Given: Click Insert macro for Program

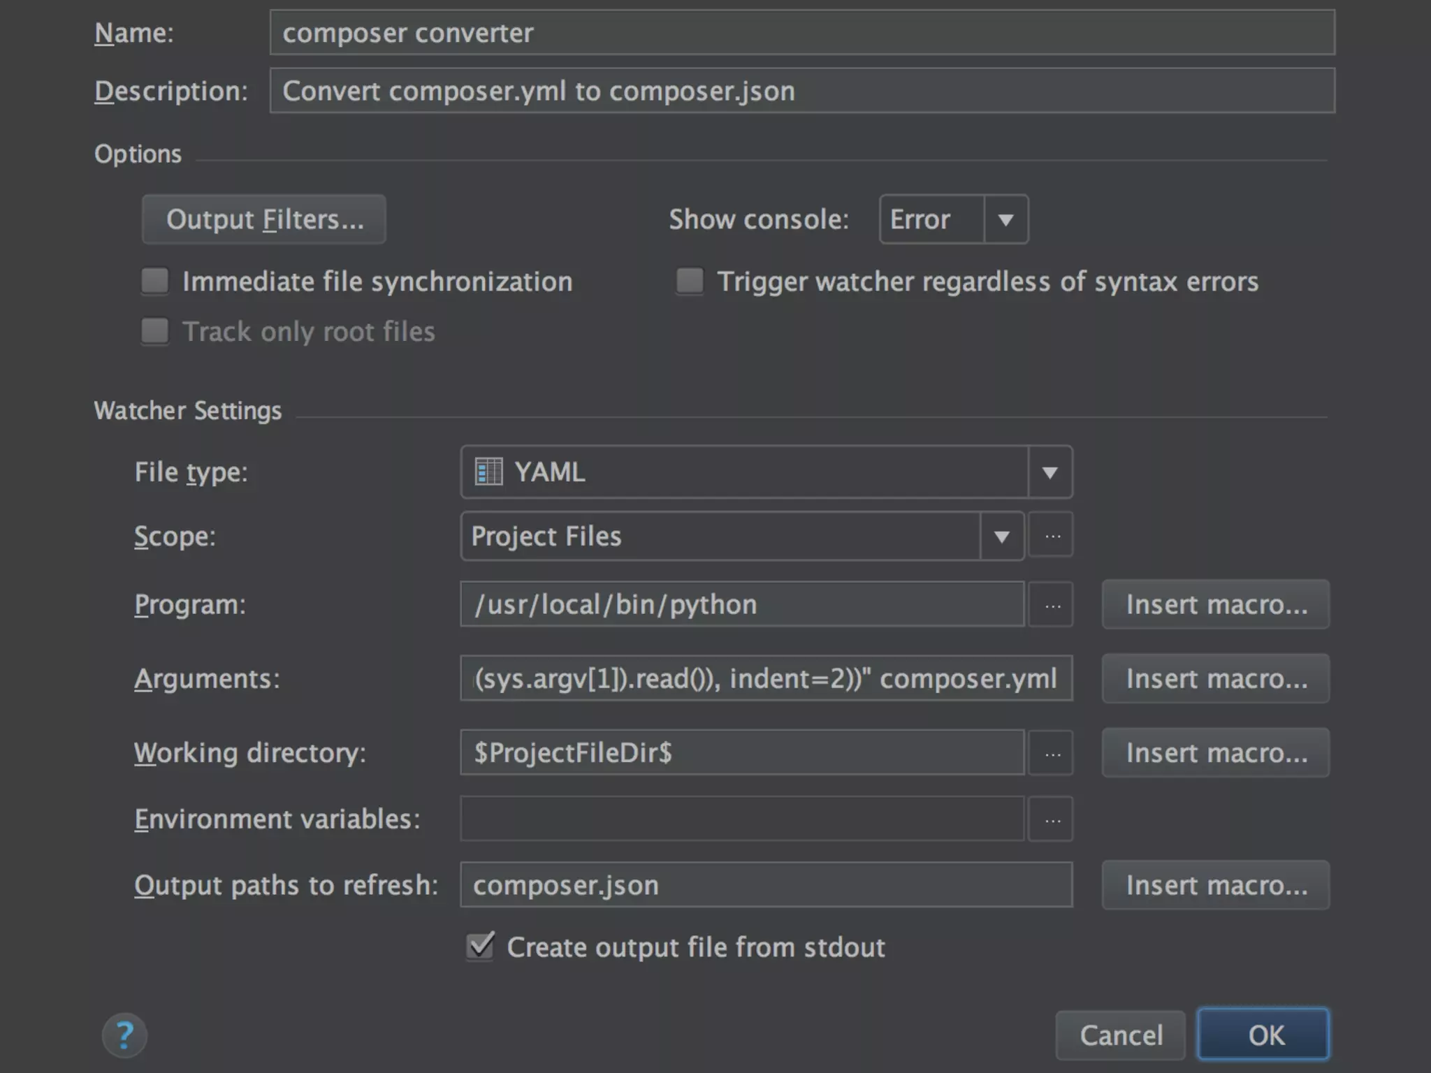Looking at the screenshot, I should [x=1215, y=604].
